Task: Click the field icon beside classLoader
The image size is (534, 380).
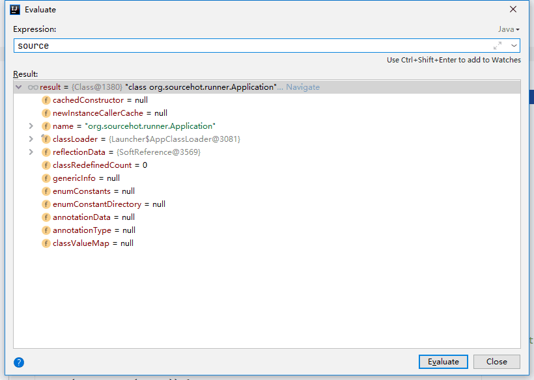Action: (46, 139)
